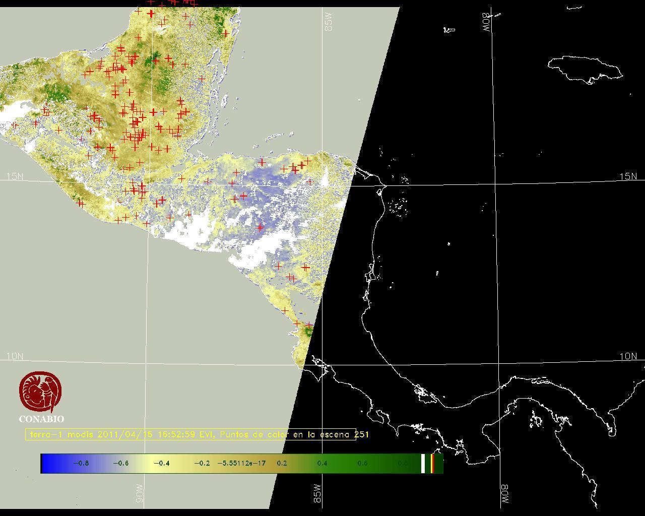Click the 80W label at the top

click(487, 22)
